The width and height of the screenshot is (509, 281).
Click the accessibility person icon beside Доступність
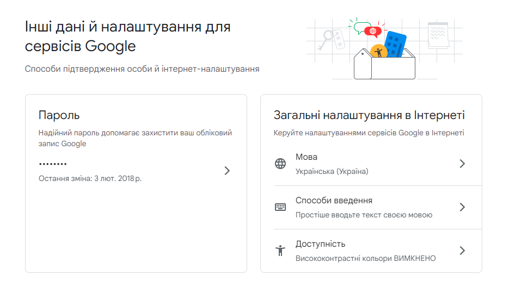(x=280, y=251)
